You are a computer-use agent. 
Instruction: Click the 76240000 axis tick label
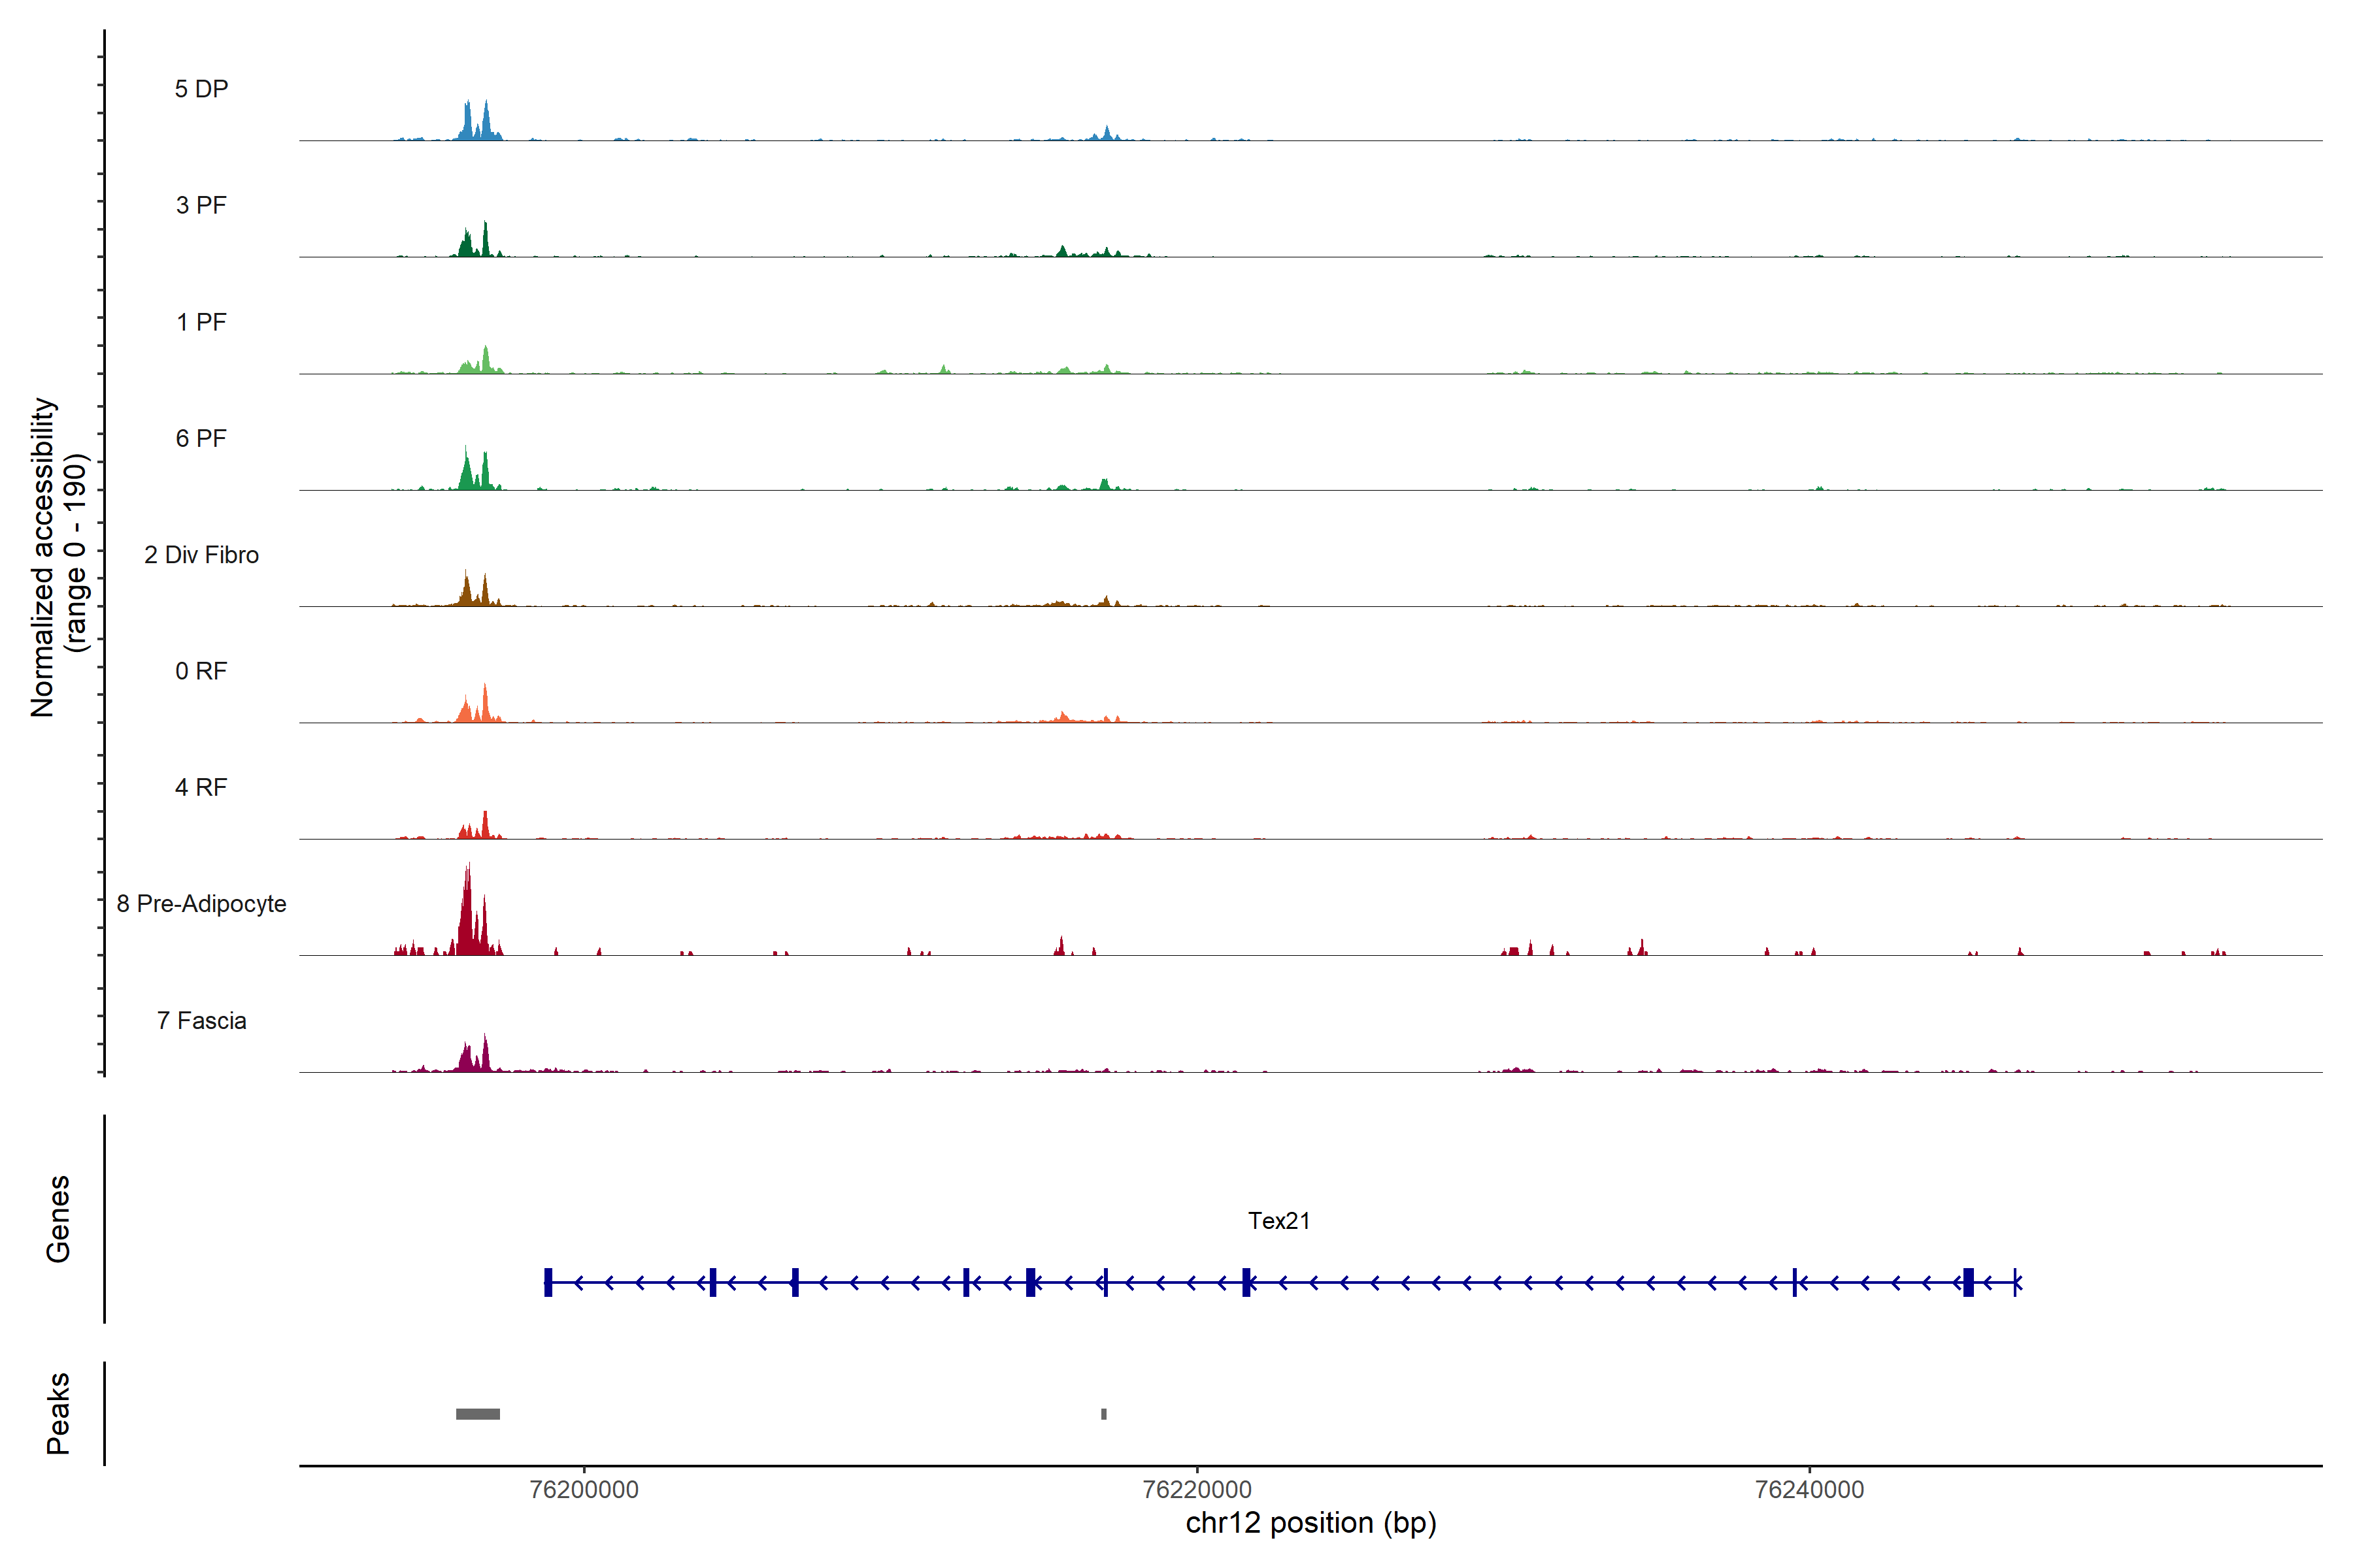click(x=1809, y=1489)
